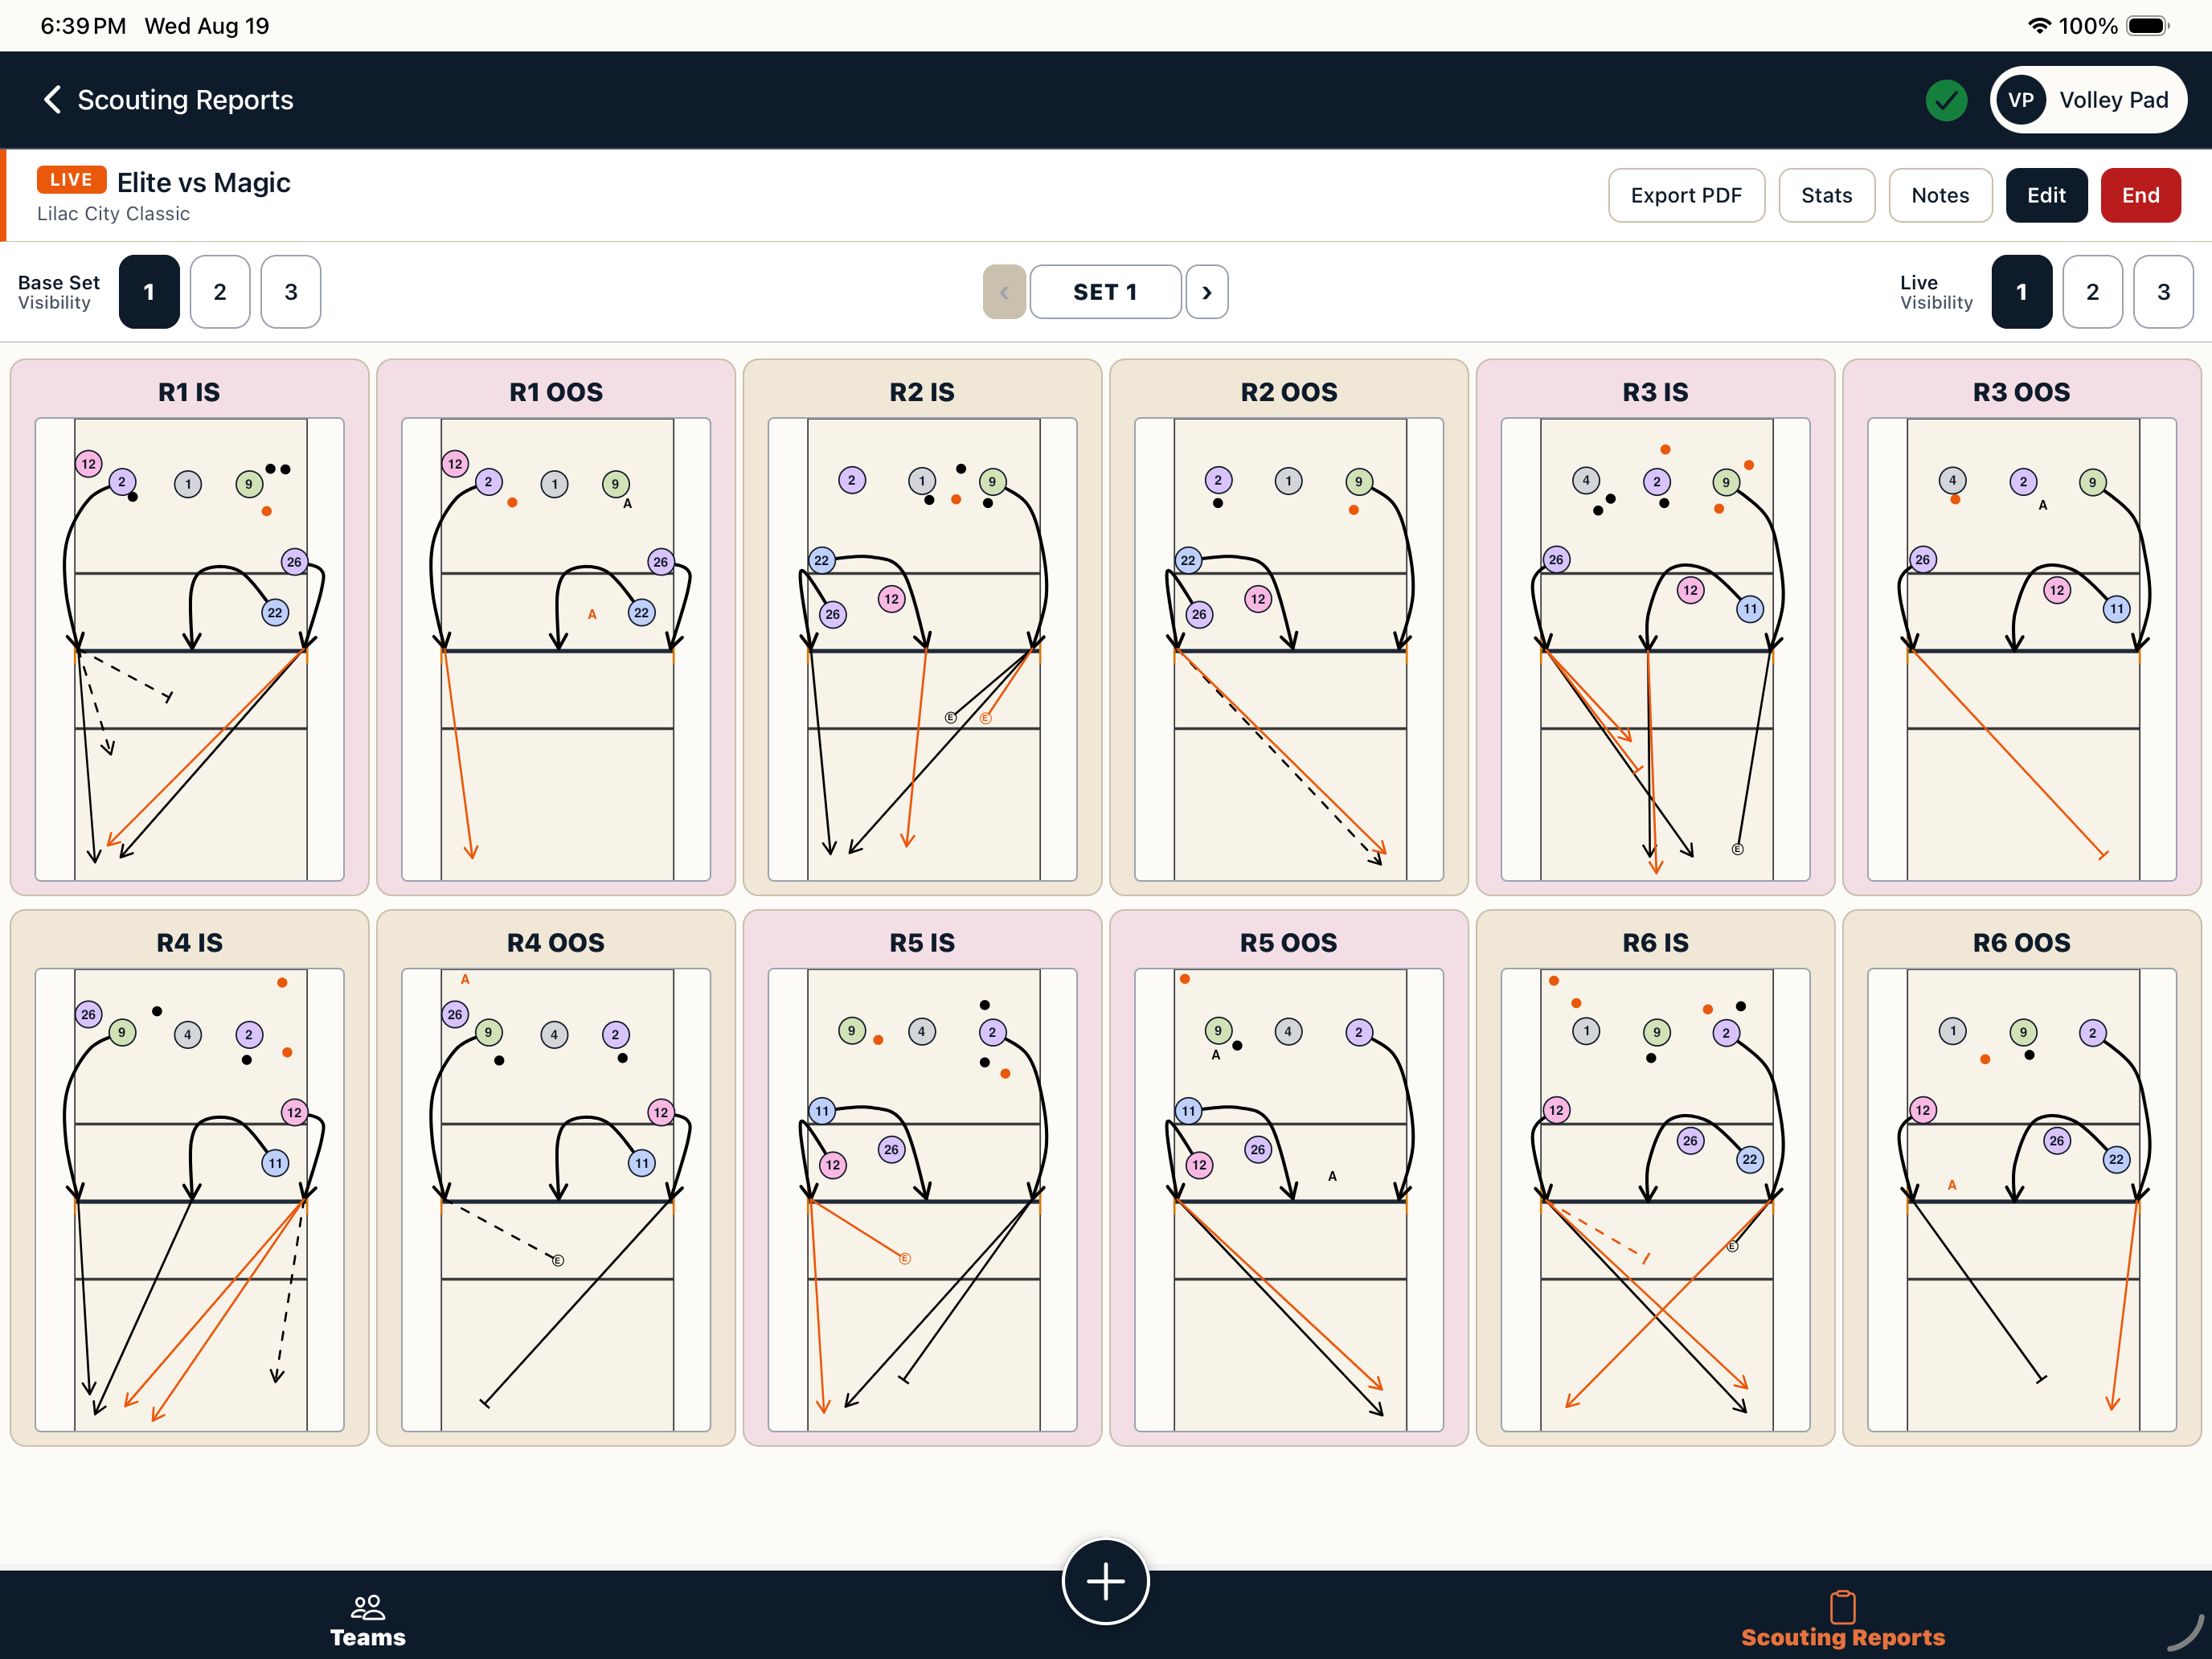Viewport: 2212px width, 1659px height.
Task: Click the Elite vs Magic match title
Action: (204, 182)
